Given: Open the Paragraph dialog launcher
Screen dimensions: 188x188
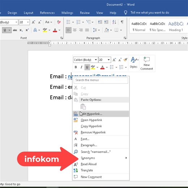Looking at the screenshot, I should tap(125, 38).
